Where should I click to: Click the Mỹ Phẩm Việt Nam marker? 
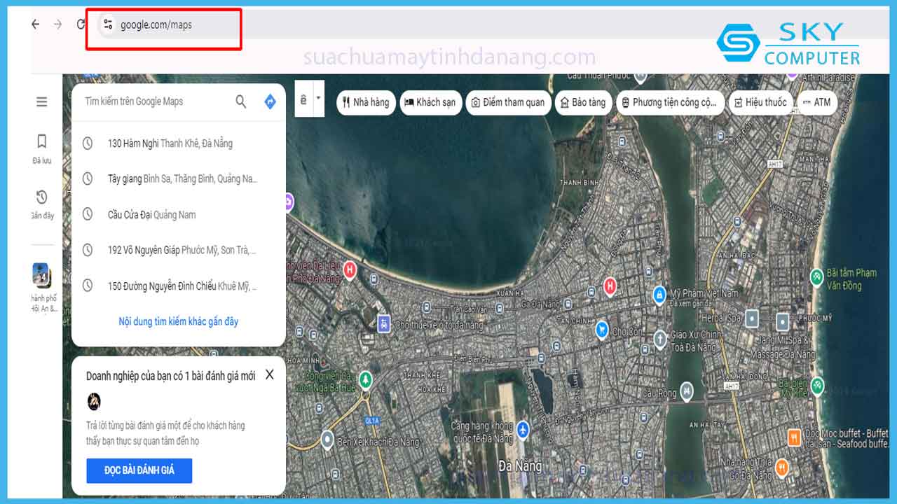tap(659, 295)
